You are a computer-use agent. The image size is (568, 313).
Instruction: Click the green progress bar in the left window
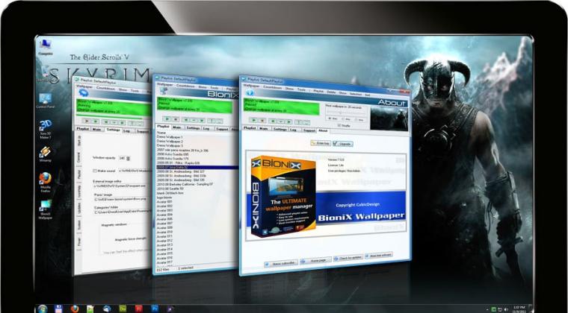109,117
